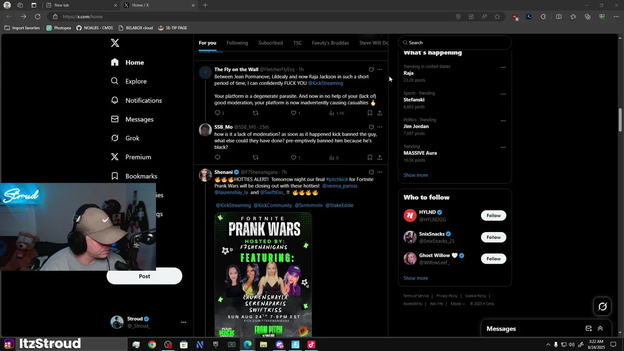Screen dimensions: 624x351
Task: Select the For you tab
Action: 207,43
